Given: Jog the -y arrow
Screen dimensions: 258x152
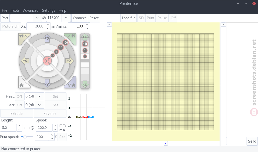Looking at the screenshot, I should point(47,84).
